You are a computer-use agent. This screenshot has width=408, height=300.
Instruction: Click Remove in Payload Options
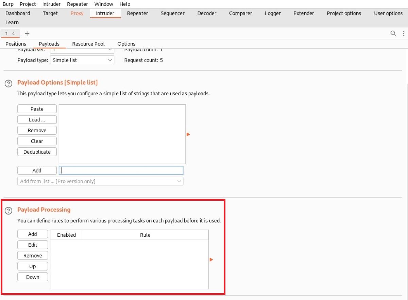click(37, 130)
